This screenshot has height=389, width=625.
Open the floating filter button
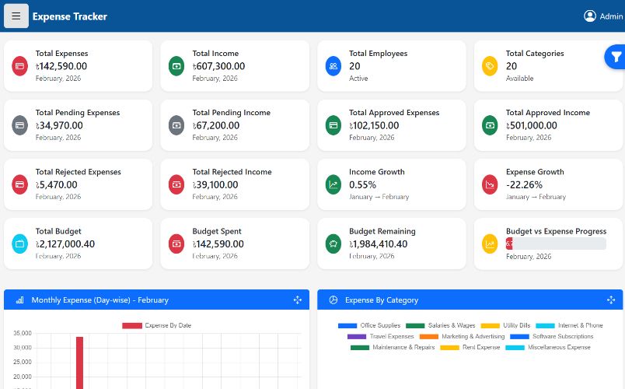615,57
